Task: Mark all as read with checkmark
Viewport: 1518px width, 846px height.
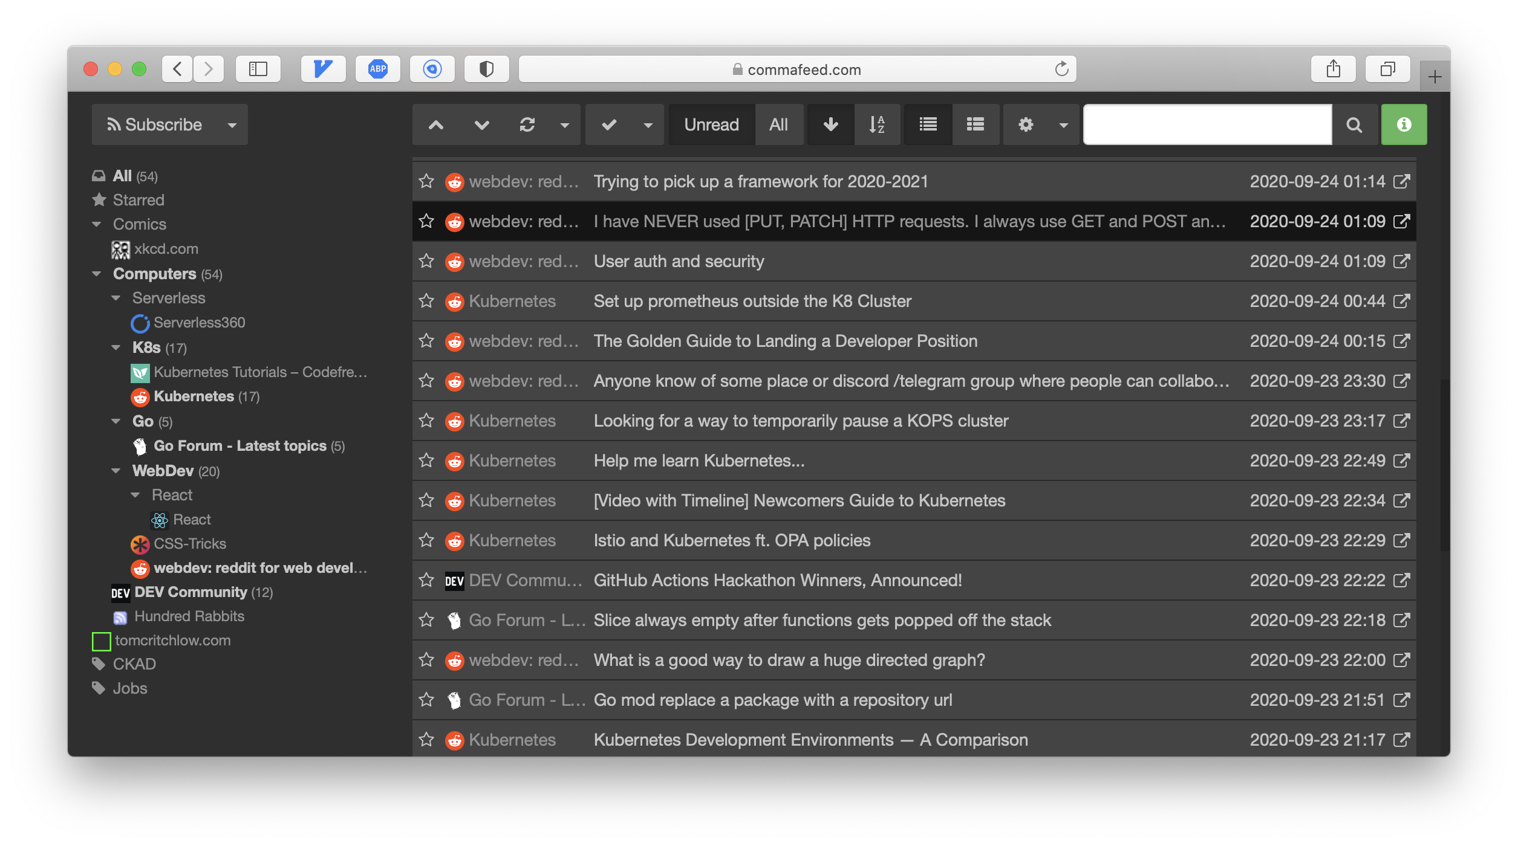Action: 609,124
